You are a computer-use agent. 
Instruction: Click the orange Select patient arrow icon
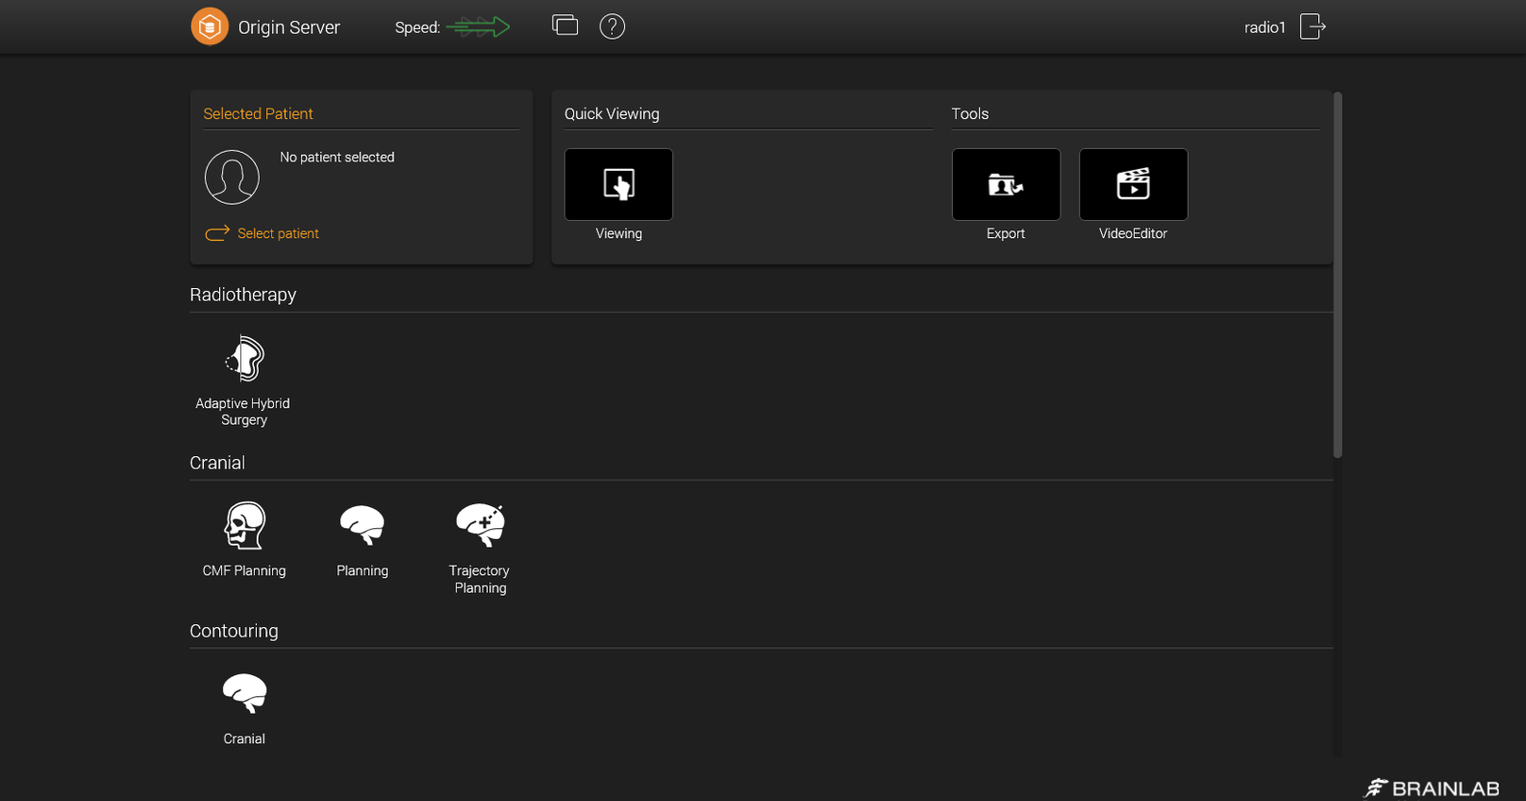pyautogui.click(x=217, y=233)
